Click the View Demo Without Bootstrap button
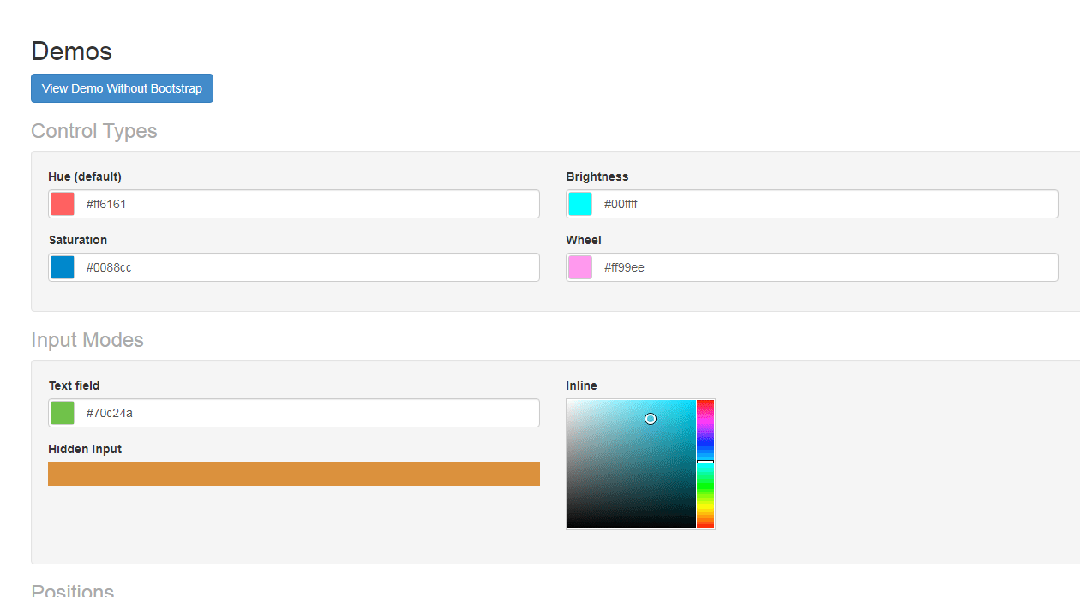Viewport: 1080px width, 597px height. [122, 88]
